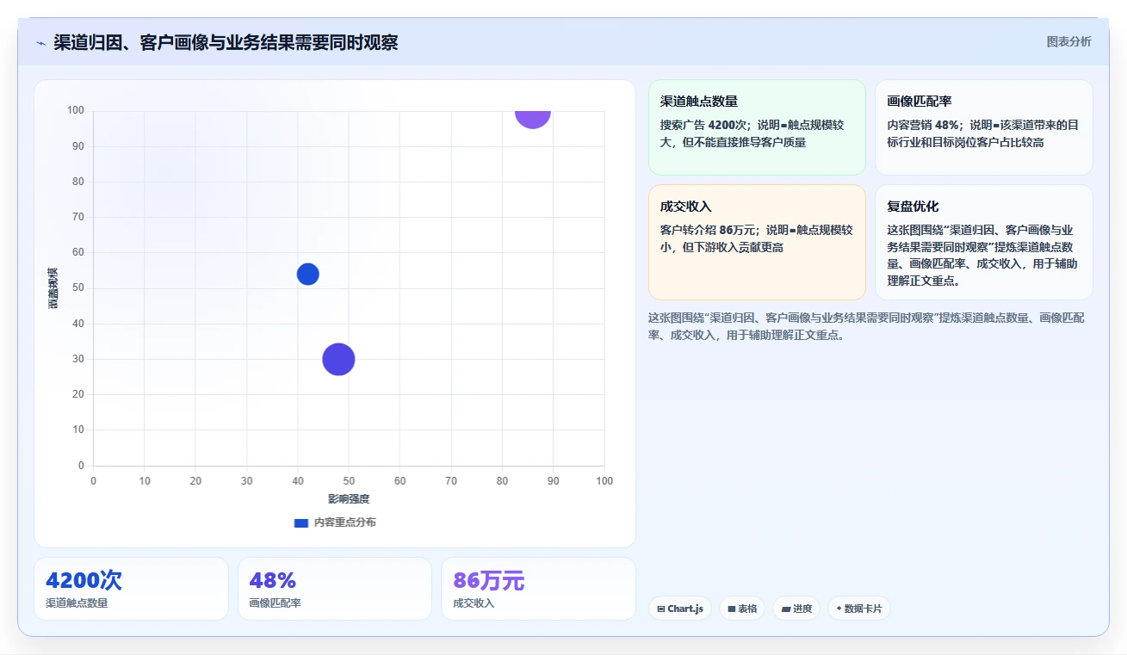The image size is (1127, 655).
Task: Click the 内容重点分布 legend label
Action: (344, 522)
